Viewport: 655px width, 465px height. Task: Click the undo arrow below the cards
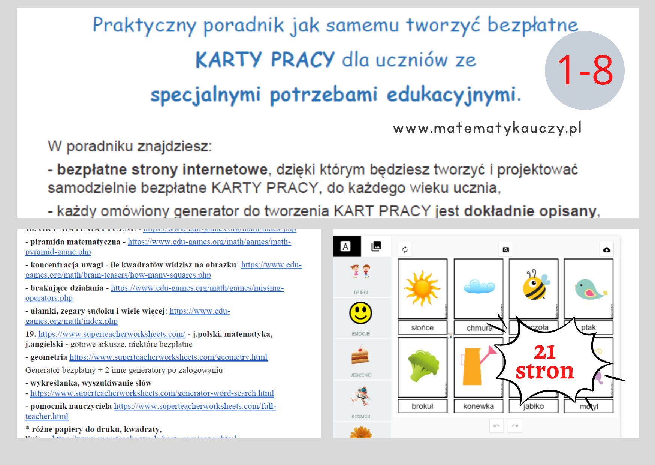(x=496, y=426)
